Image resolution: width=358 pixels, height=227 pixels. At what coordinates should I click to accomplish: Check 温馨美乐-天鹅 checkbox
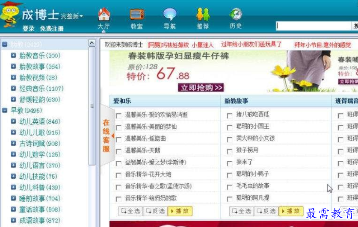[118, 151]
